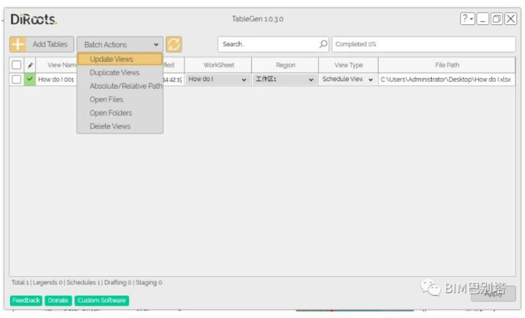The image size is (525, 318).
Task: Click the green checkmark status in How do I 001 row
Action: click(30, 79)
